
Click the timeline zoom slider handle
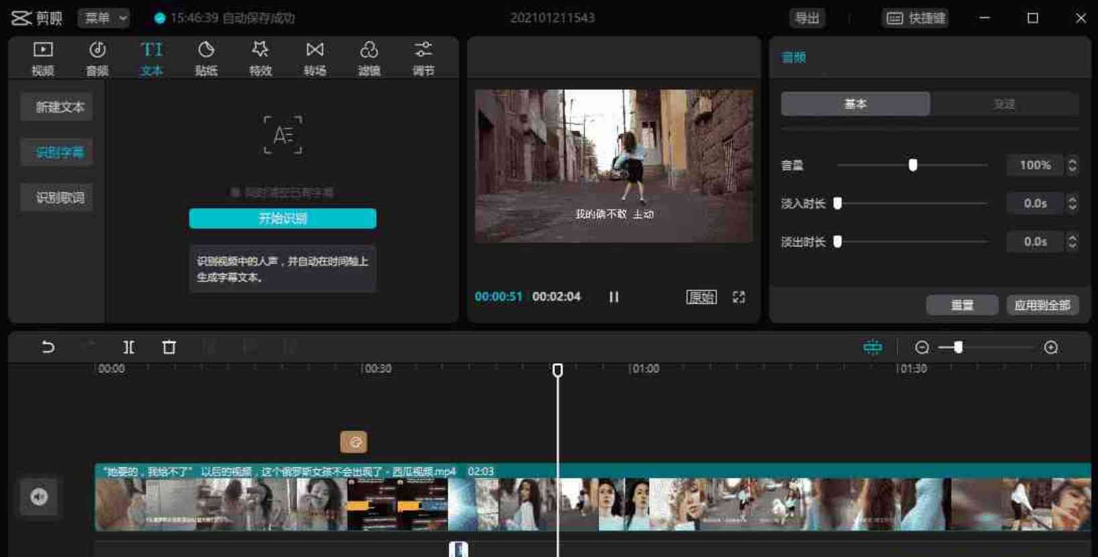pos(958,347)
